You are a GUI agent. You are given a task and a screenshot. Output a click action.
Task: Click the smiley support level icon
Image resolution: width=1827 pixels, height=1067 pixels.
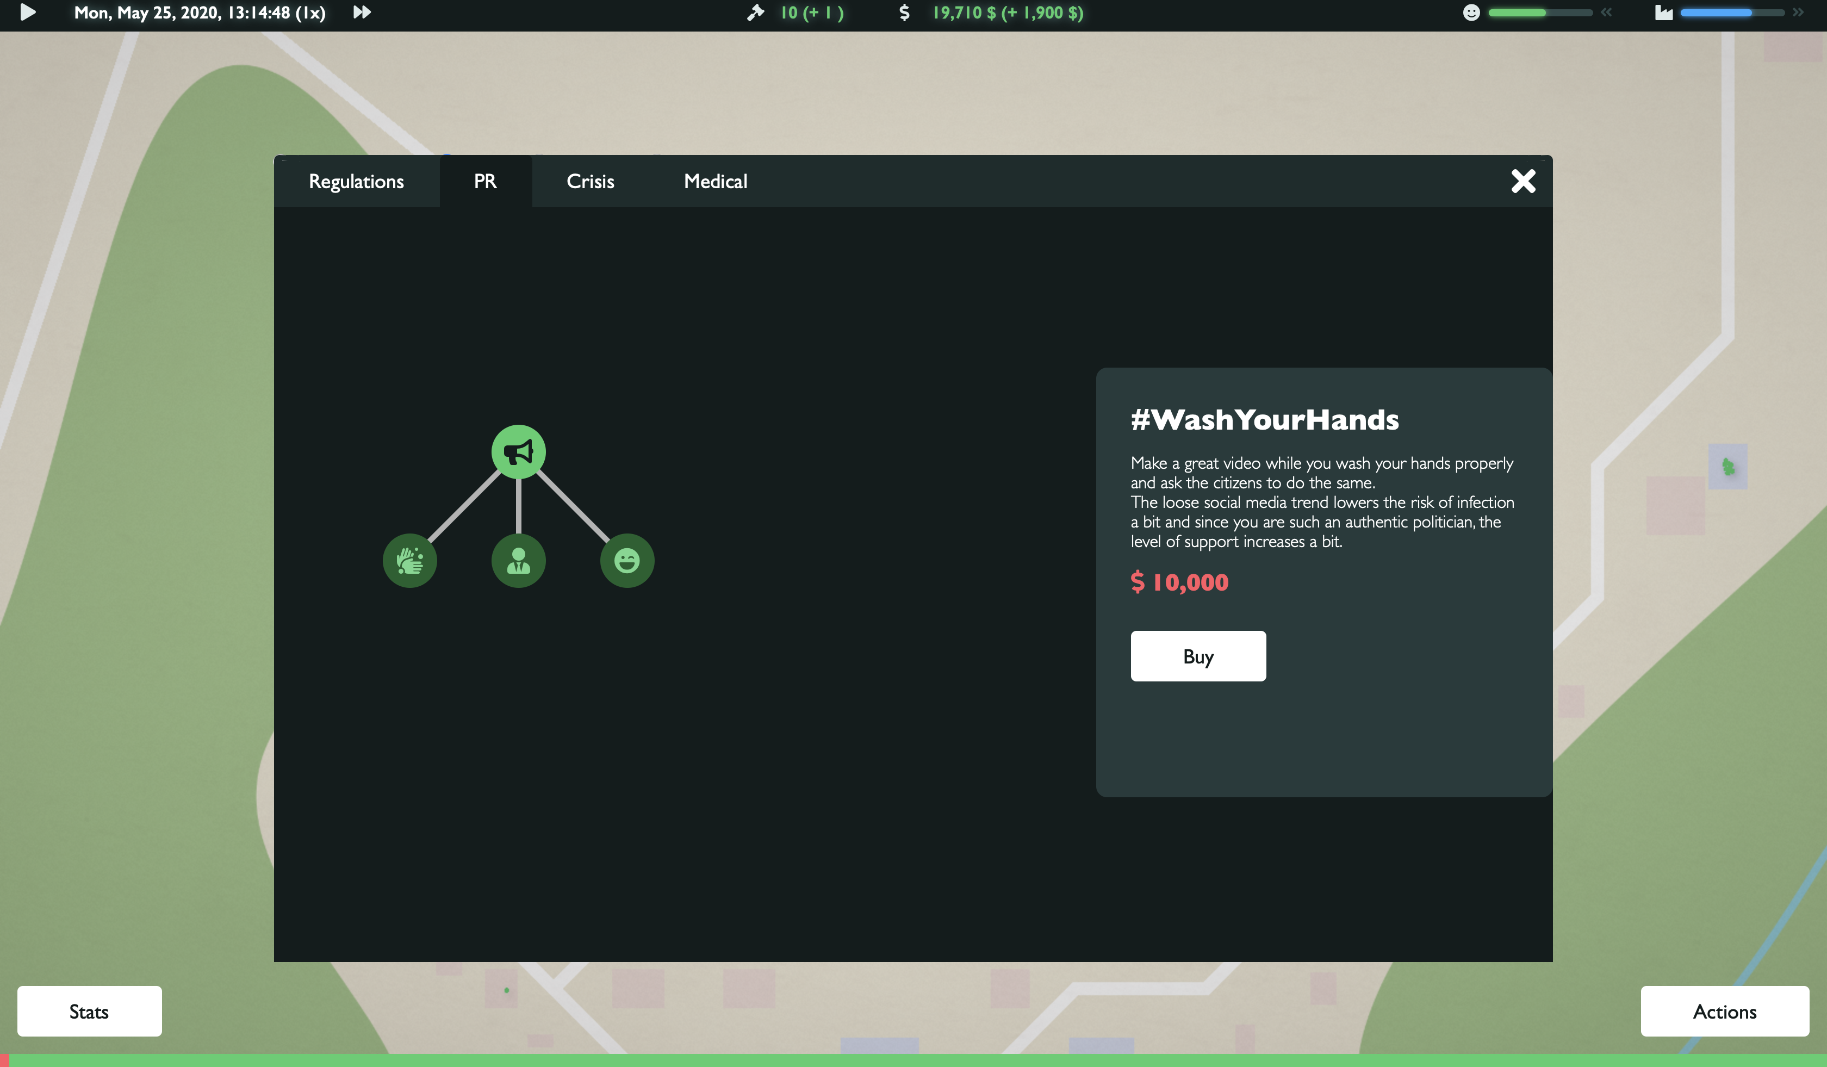click(x=1471, y=13)
